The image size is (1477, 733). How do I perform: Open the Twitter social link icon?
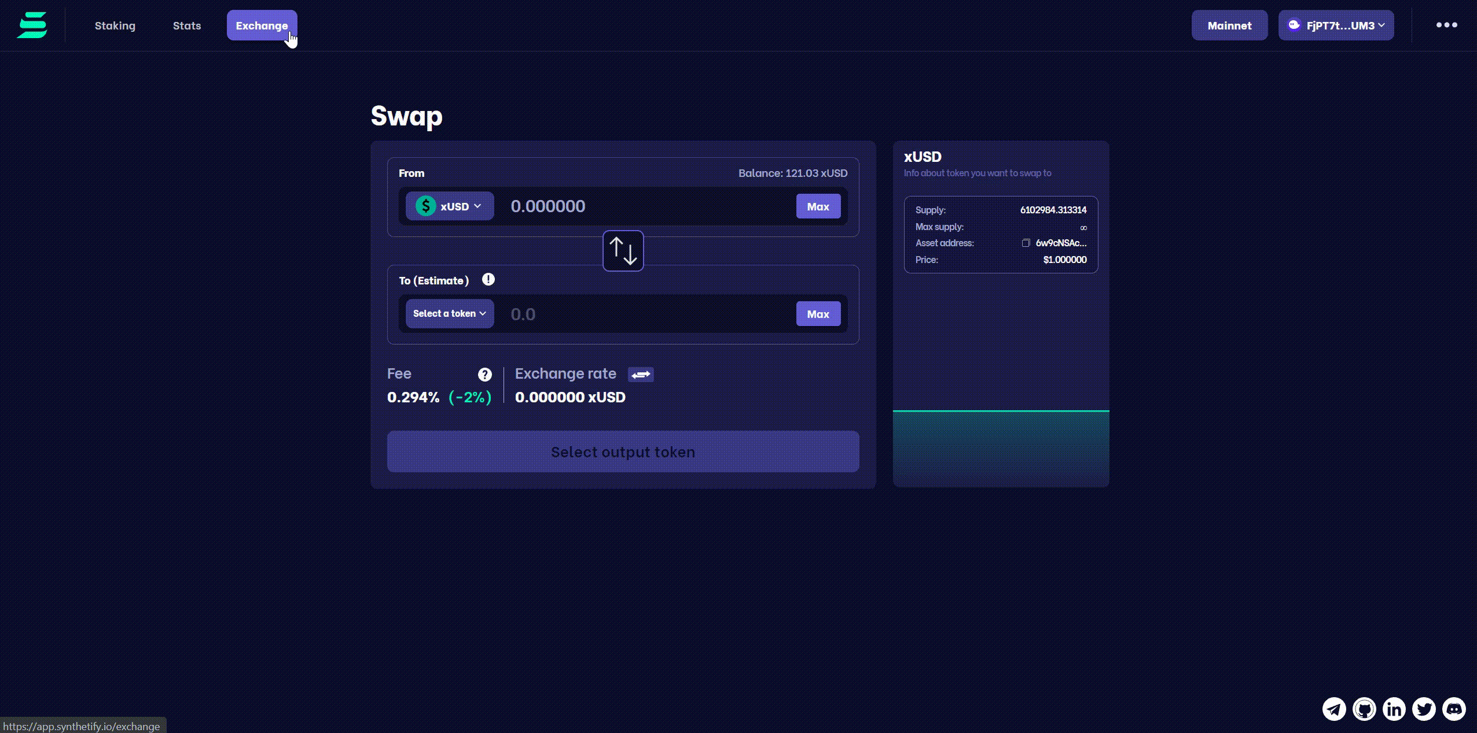(1424, 709)
